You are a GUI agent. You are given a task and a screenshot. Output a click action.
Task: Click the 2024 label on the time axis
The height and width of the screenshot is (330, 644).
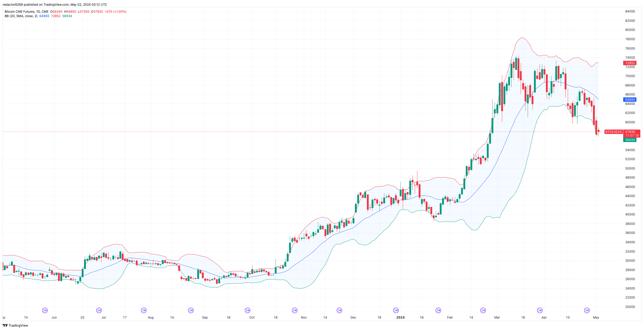coord(400,318)
